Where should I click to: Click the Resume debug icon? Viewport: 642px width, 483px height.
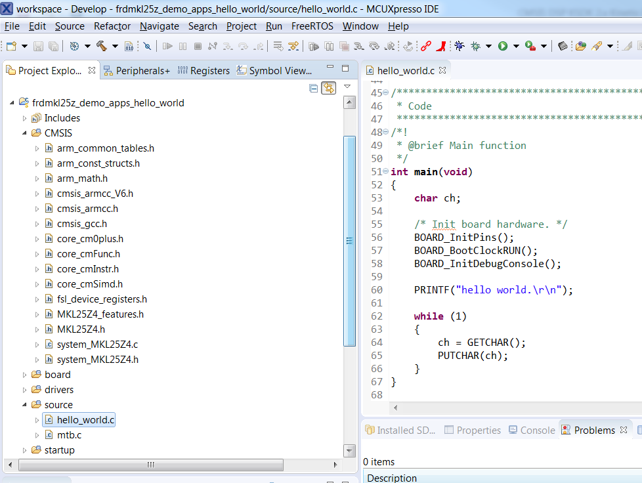tap(167, 46)
